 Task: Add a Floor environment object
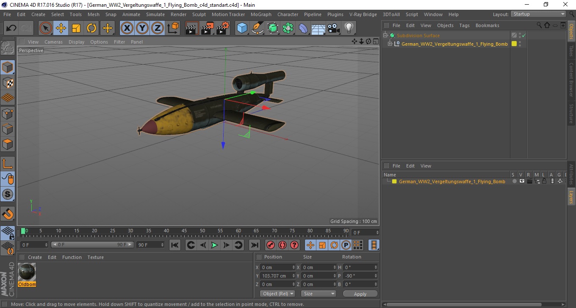pyautogui.click(x=318, y=28)
